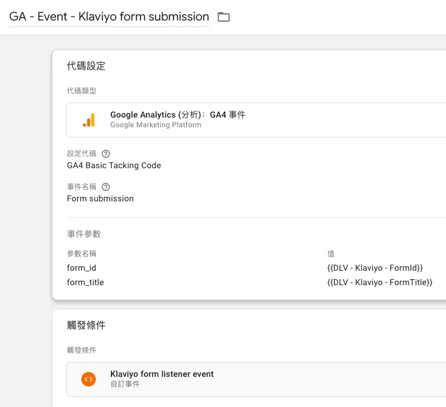Open help icon next to 事件名稱
This screenshot has width=446, height=407.
[106, 187]
